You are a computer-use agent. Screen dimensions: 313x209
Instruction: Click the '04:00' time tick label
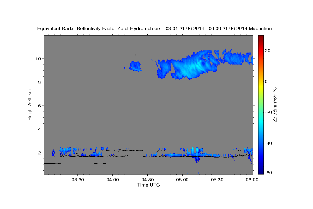coord(112,180)
